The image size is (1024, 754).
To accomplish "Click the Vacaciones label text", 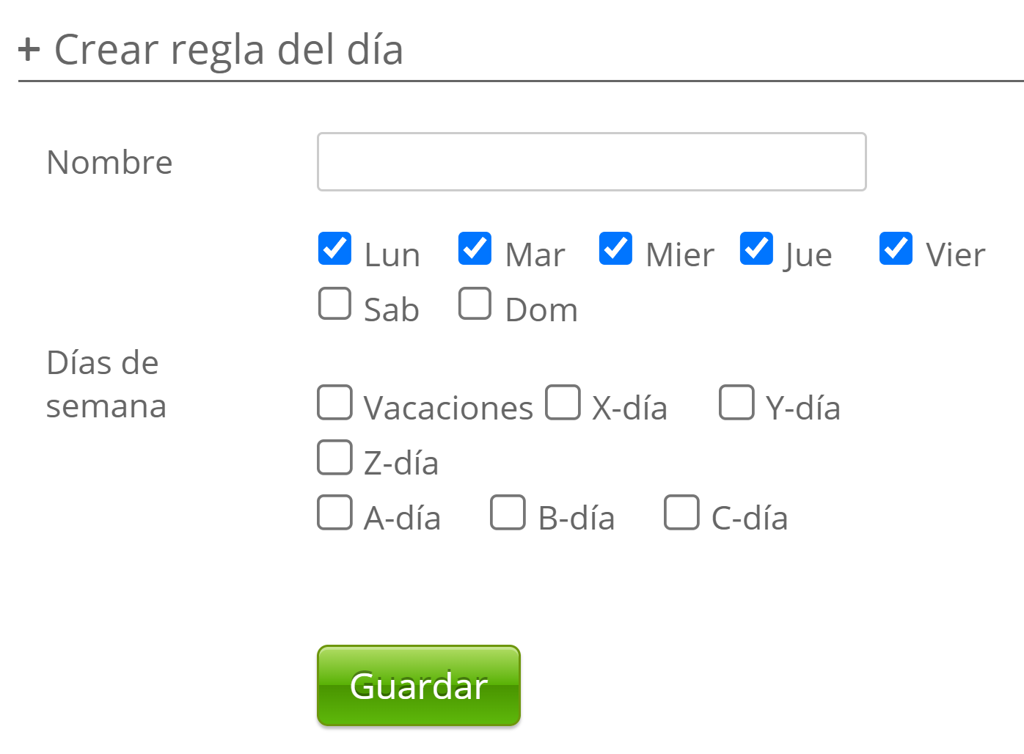I will coord(448,409).
